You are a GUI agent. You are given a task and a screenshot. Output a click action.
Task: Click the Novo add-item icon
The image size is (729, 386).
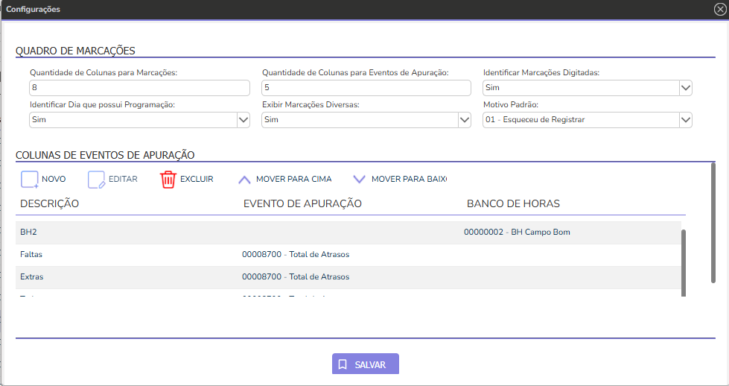[x=30, y=180]
